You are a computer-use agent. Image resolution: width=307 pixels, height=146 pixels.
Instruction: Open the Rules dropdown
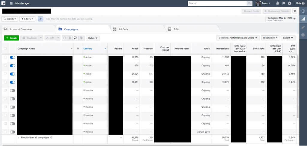pyautogui.click(x=93, y=38)
